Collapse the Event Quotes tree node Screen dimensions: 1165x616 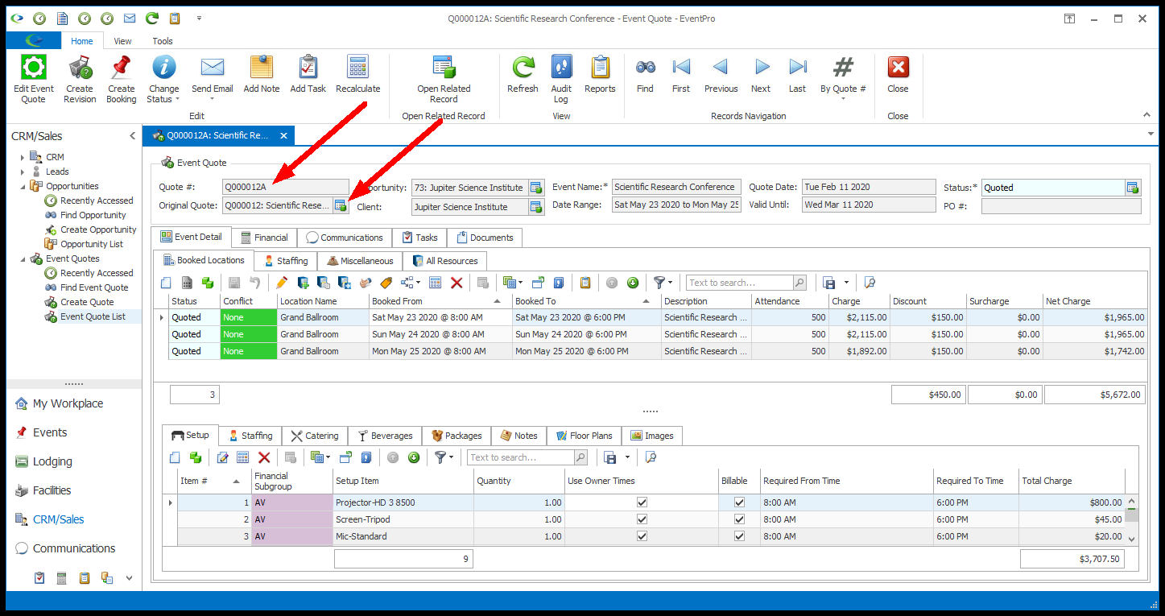point(23,258)
